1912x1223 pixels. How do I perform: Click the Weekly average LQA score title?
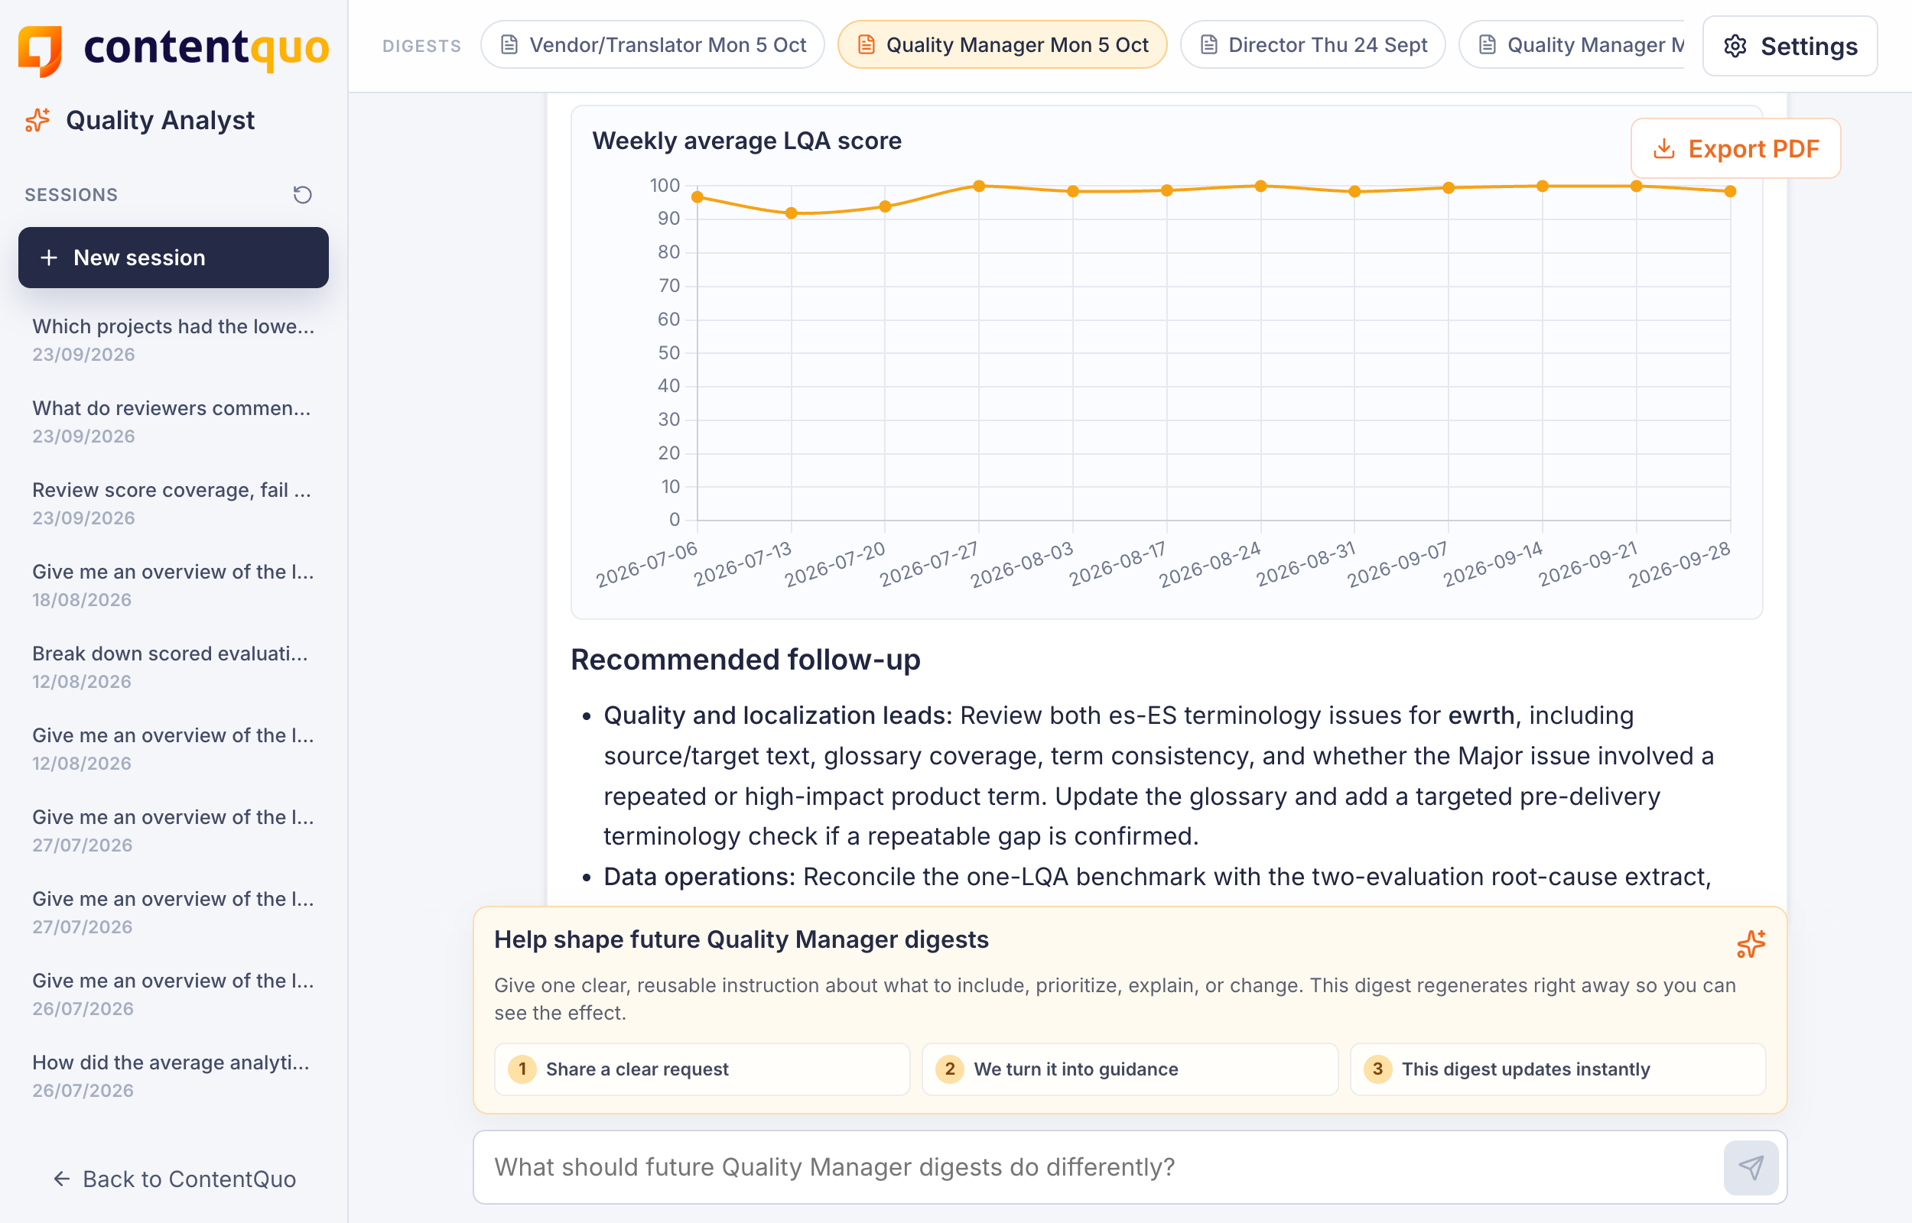click(746, 141)
